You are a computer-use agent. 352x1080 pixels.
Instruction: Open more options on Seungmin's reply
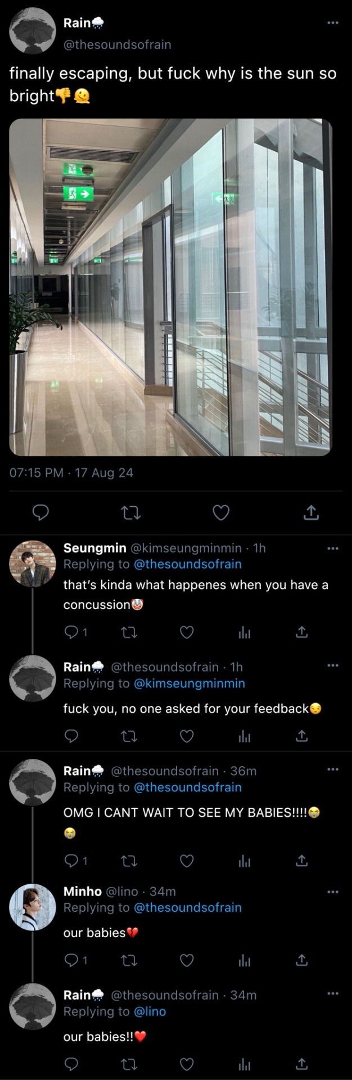pos(333,548)
